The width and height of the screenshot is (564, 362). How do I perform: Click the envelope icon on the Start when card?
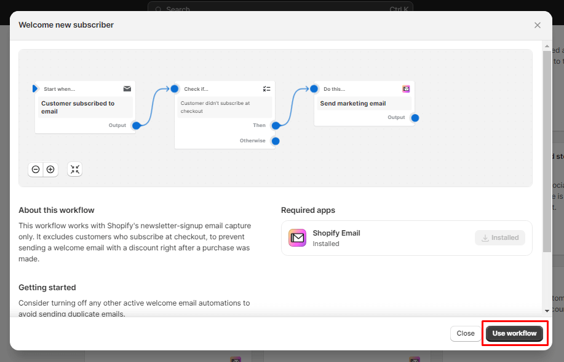tap(127, 88)
